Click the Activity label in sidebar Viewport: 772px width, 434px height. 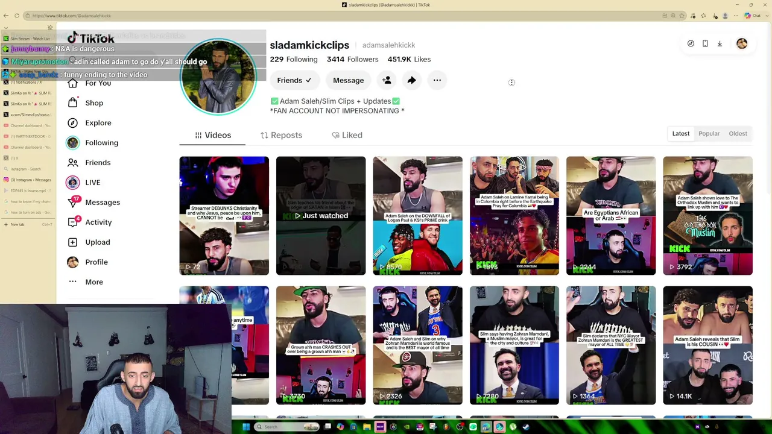pos(98,222)
